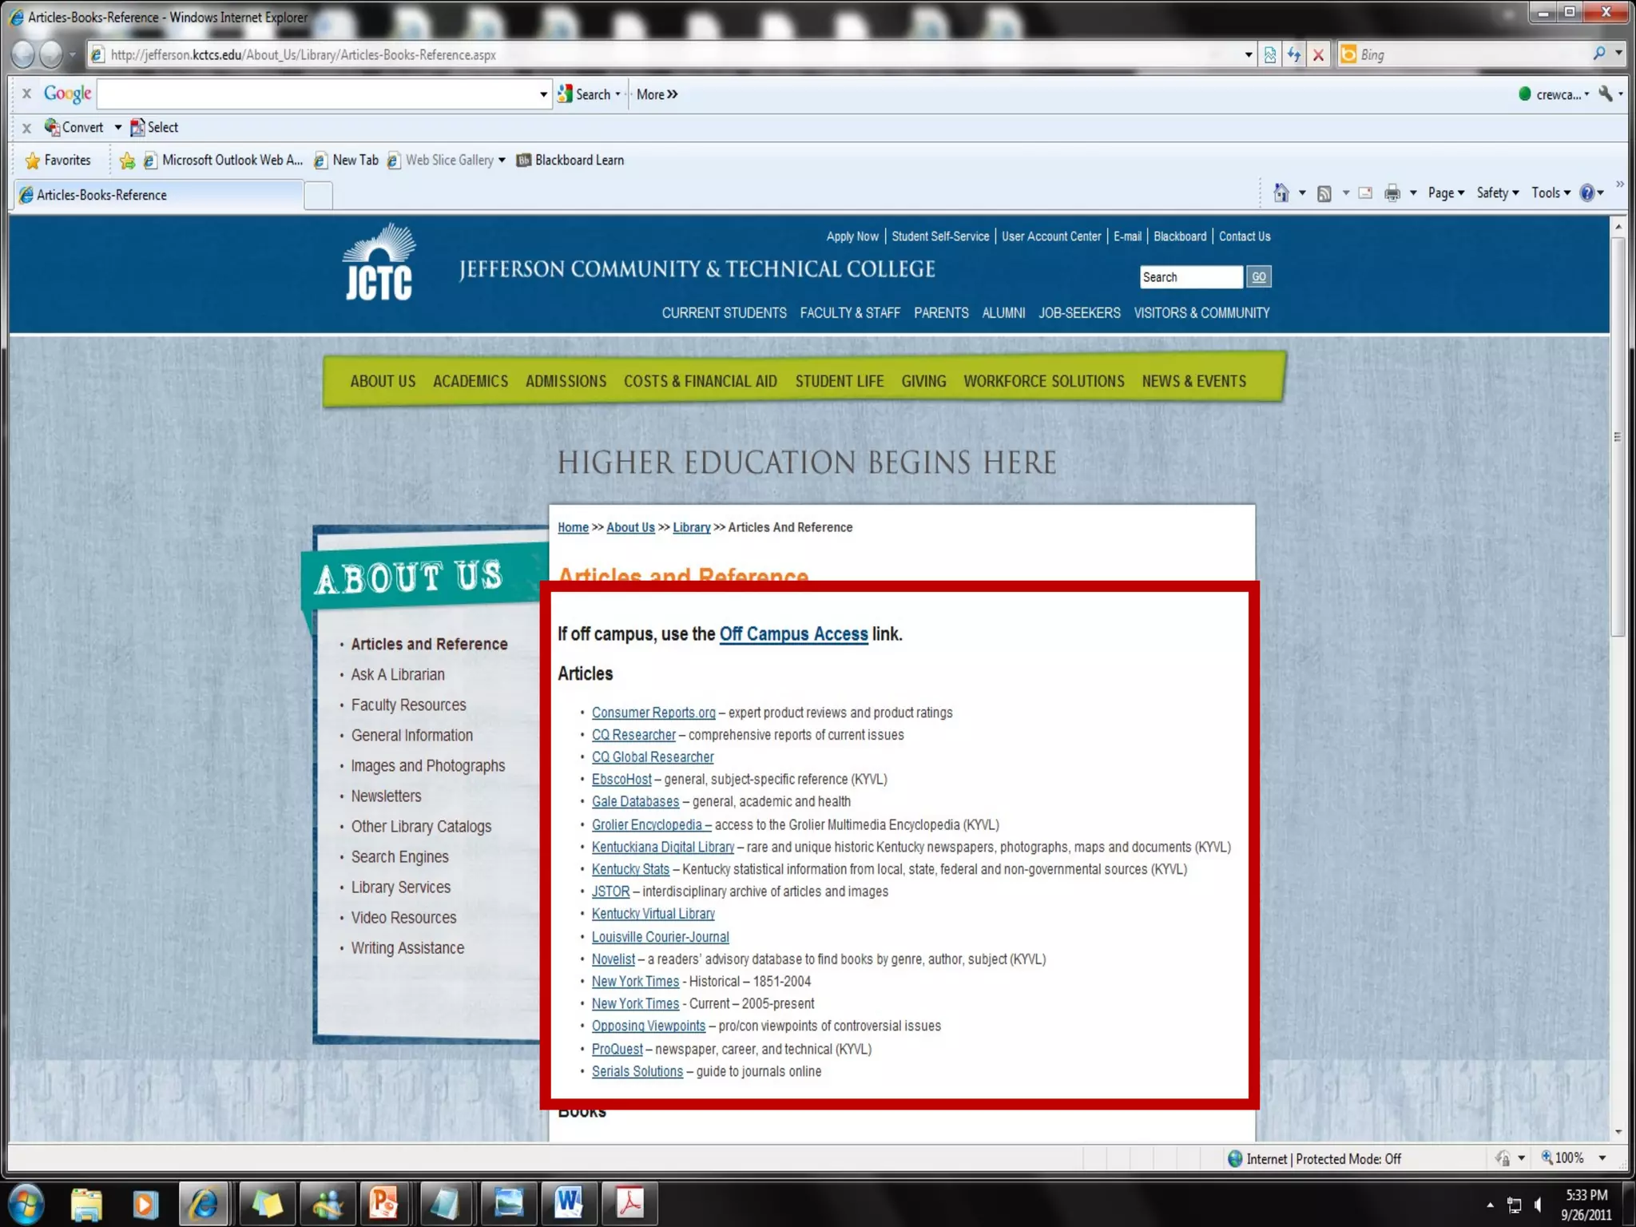Open the ACADEMICS navigation menu

[x=471, y=382]
